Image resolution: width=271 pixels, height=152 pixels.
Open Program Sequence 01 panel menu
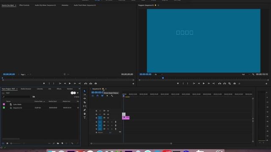coord(158,5)
